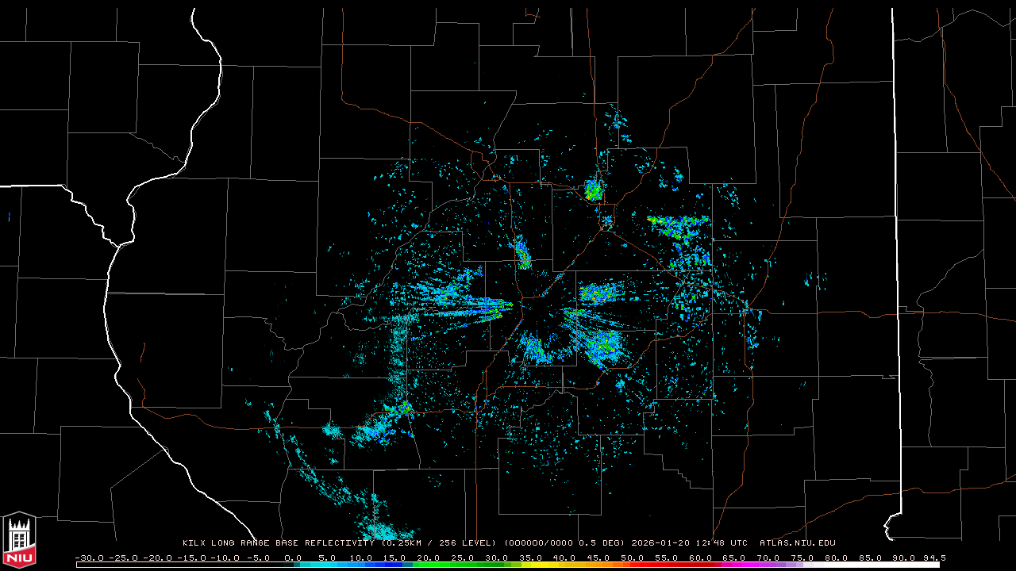Click the 10.0 label on the color scale
1016x571 pixels.
pyautogui.click(x=361, y=558)
